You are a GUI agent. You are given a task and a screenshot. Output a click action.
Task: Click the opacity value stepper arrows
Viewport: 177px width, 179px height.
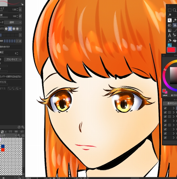click(x=17, y=16)
